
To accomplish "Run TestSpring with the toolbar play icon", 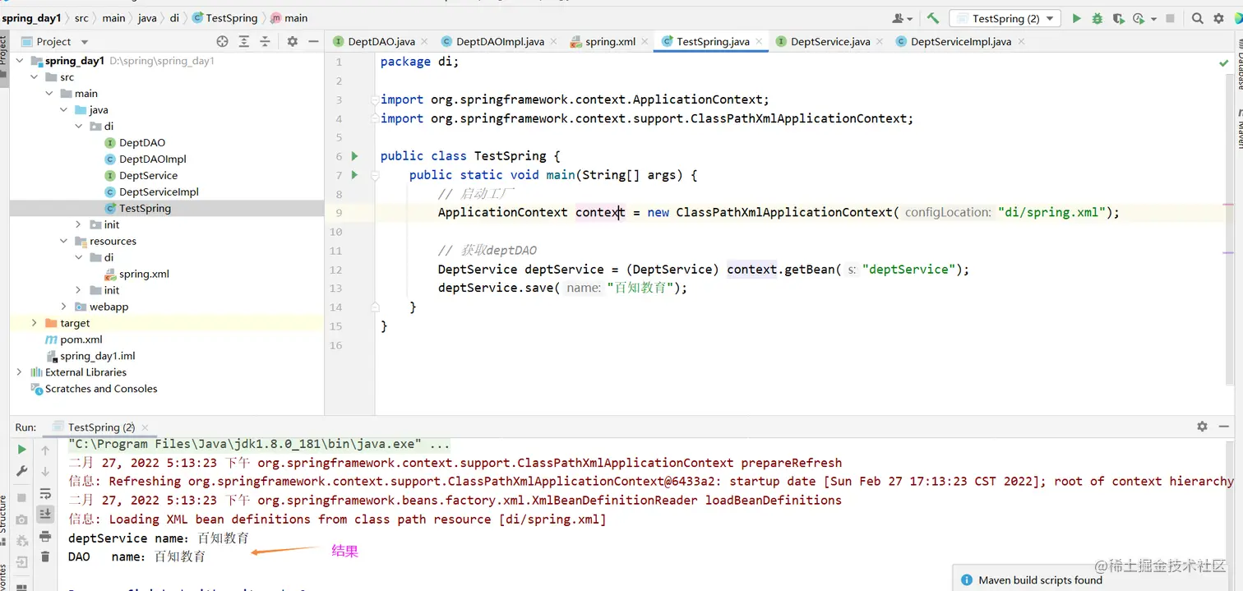I will [1076, 18].
